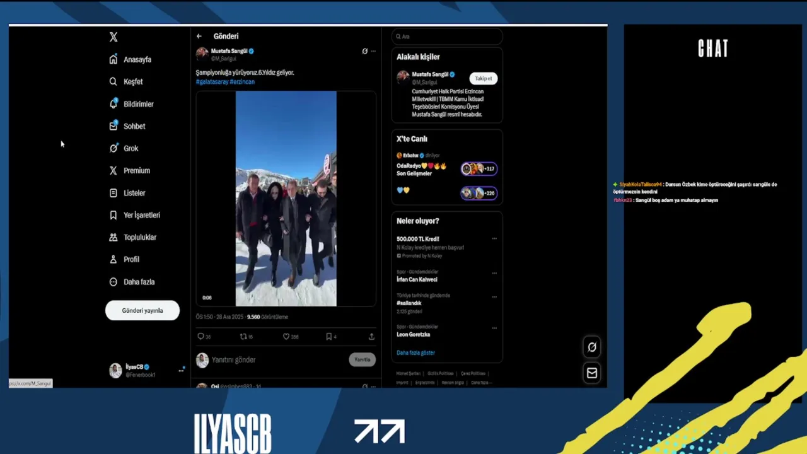The height and width of the screenshot is (454, 807).
Task: Click Gönderi yayınla post button
Action: click(x=142, y=310)
